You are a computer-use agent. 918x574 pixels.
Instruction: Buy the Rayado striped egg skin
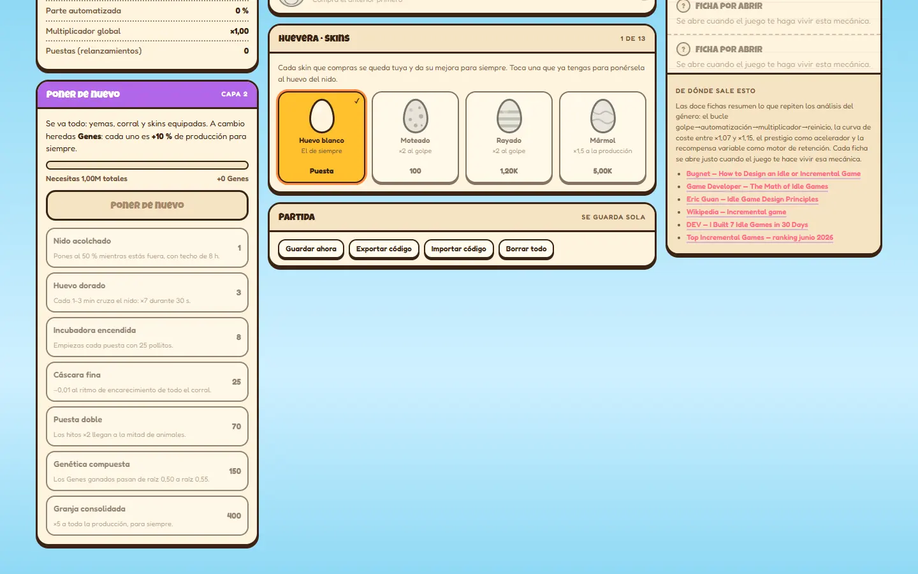coord(509,137)
